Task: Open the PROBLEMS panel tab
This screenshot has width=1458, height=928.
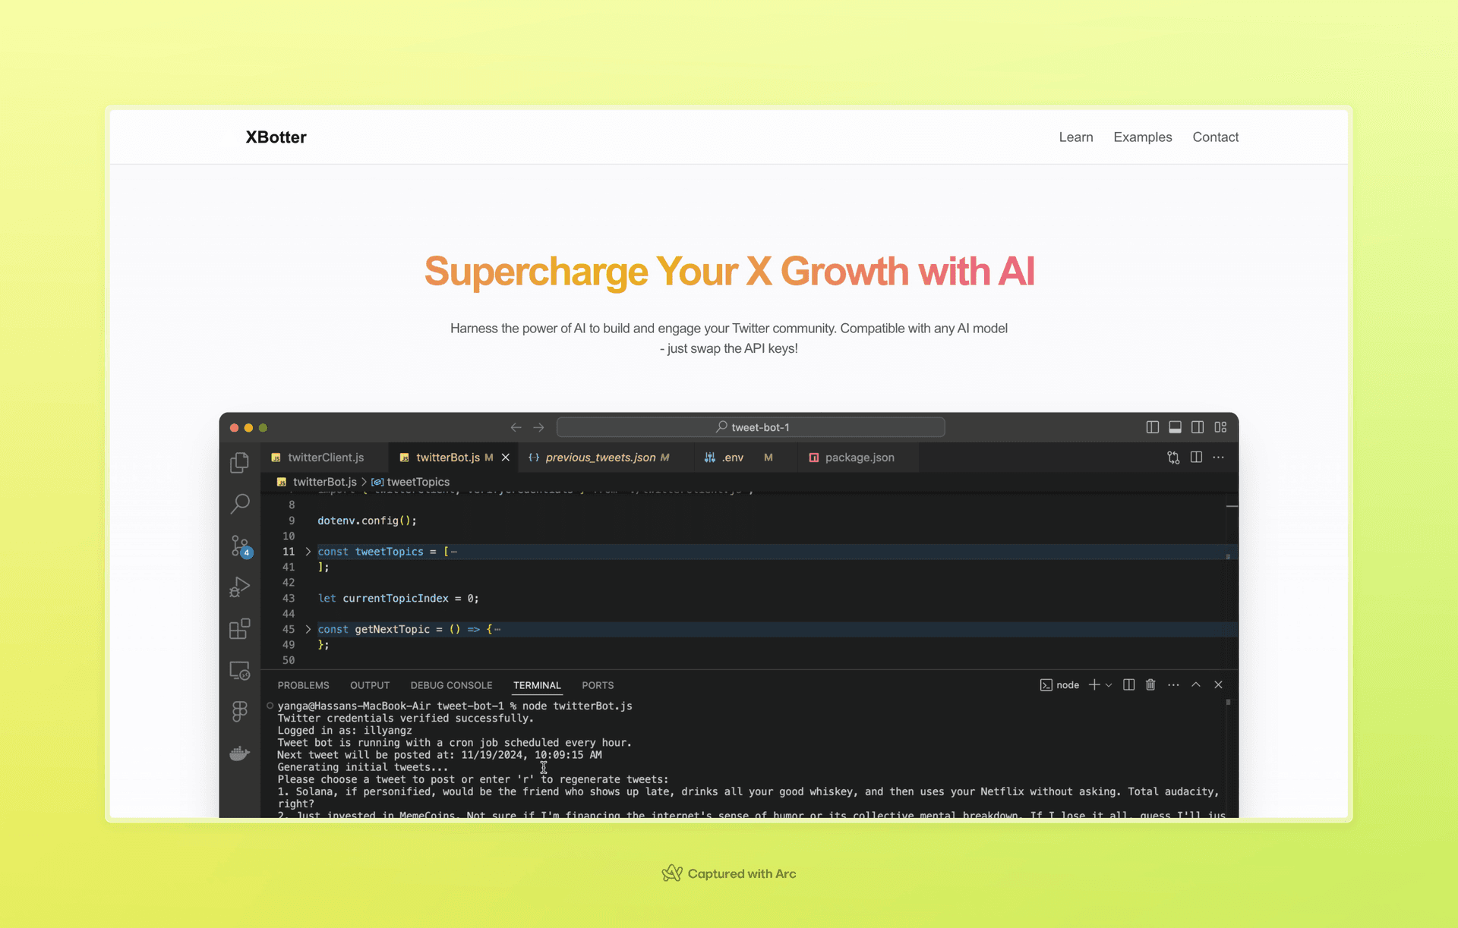Action: click(303, 685)
